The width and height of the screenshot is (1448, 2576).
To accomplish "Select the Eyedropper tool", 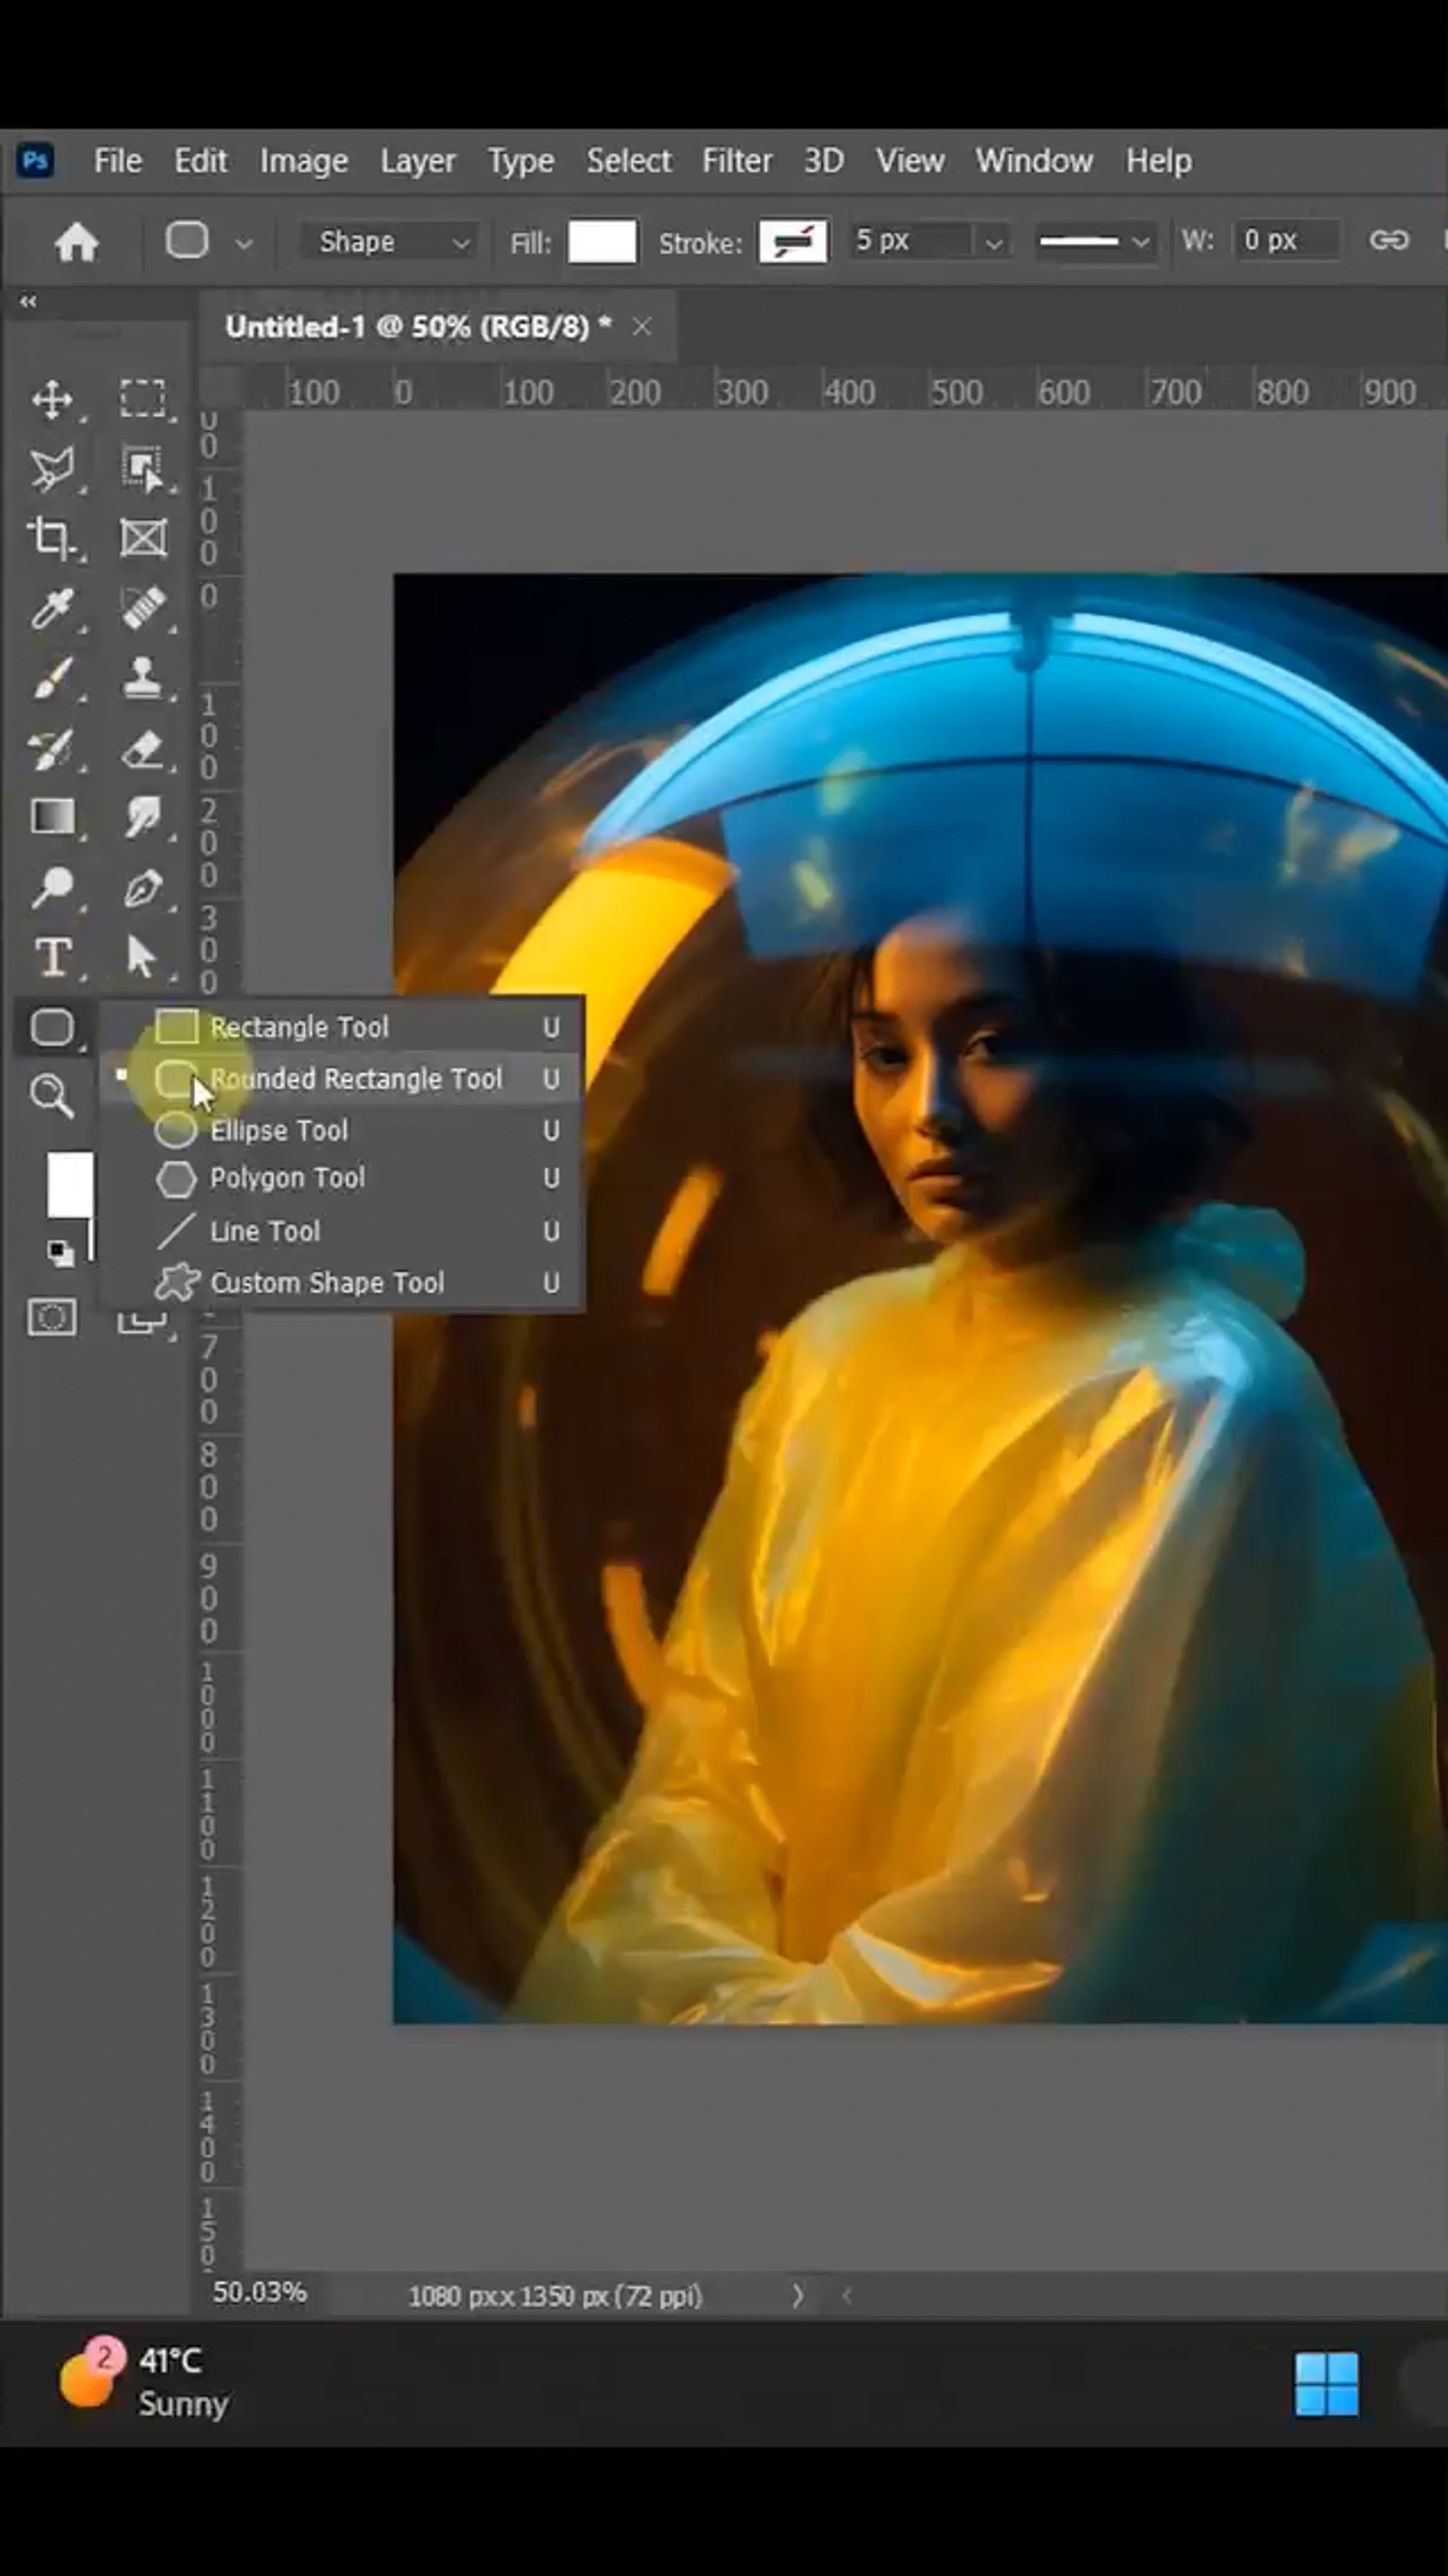I will tap(52, 608).
